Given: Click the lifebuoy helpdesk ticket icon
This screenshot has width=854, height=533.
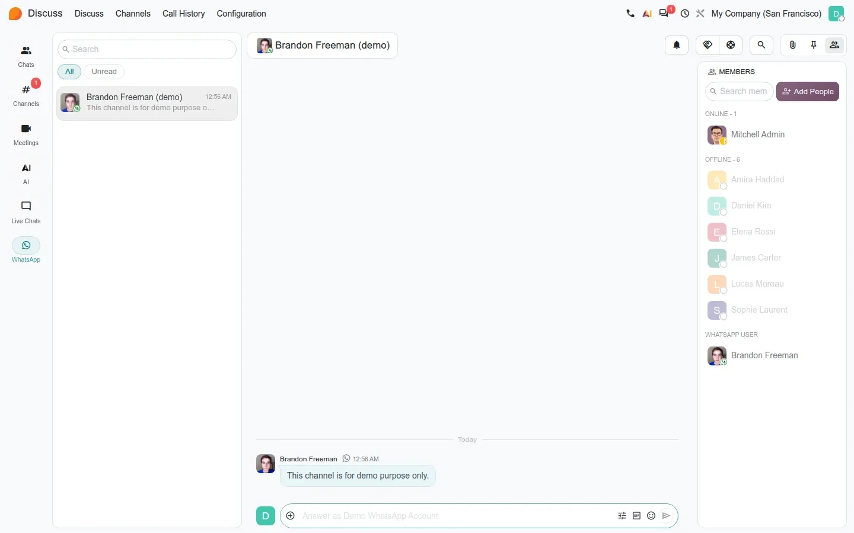Looking at the screenshot, I should 731,45.
